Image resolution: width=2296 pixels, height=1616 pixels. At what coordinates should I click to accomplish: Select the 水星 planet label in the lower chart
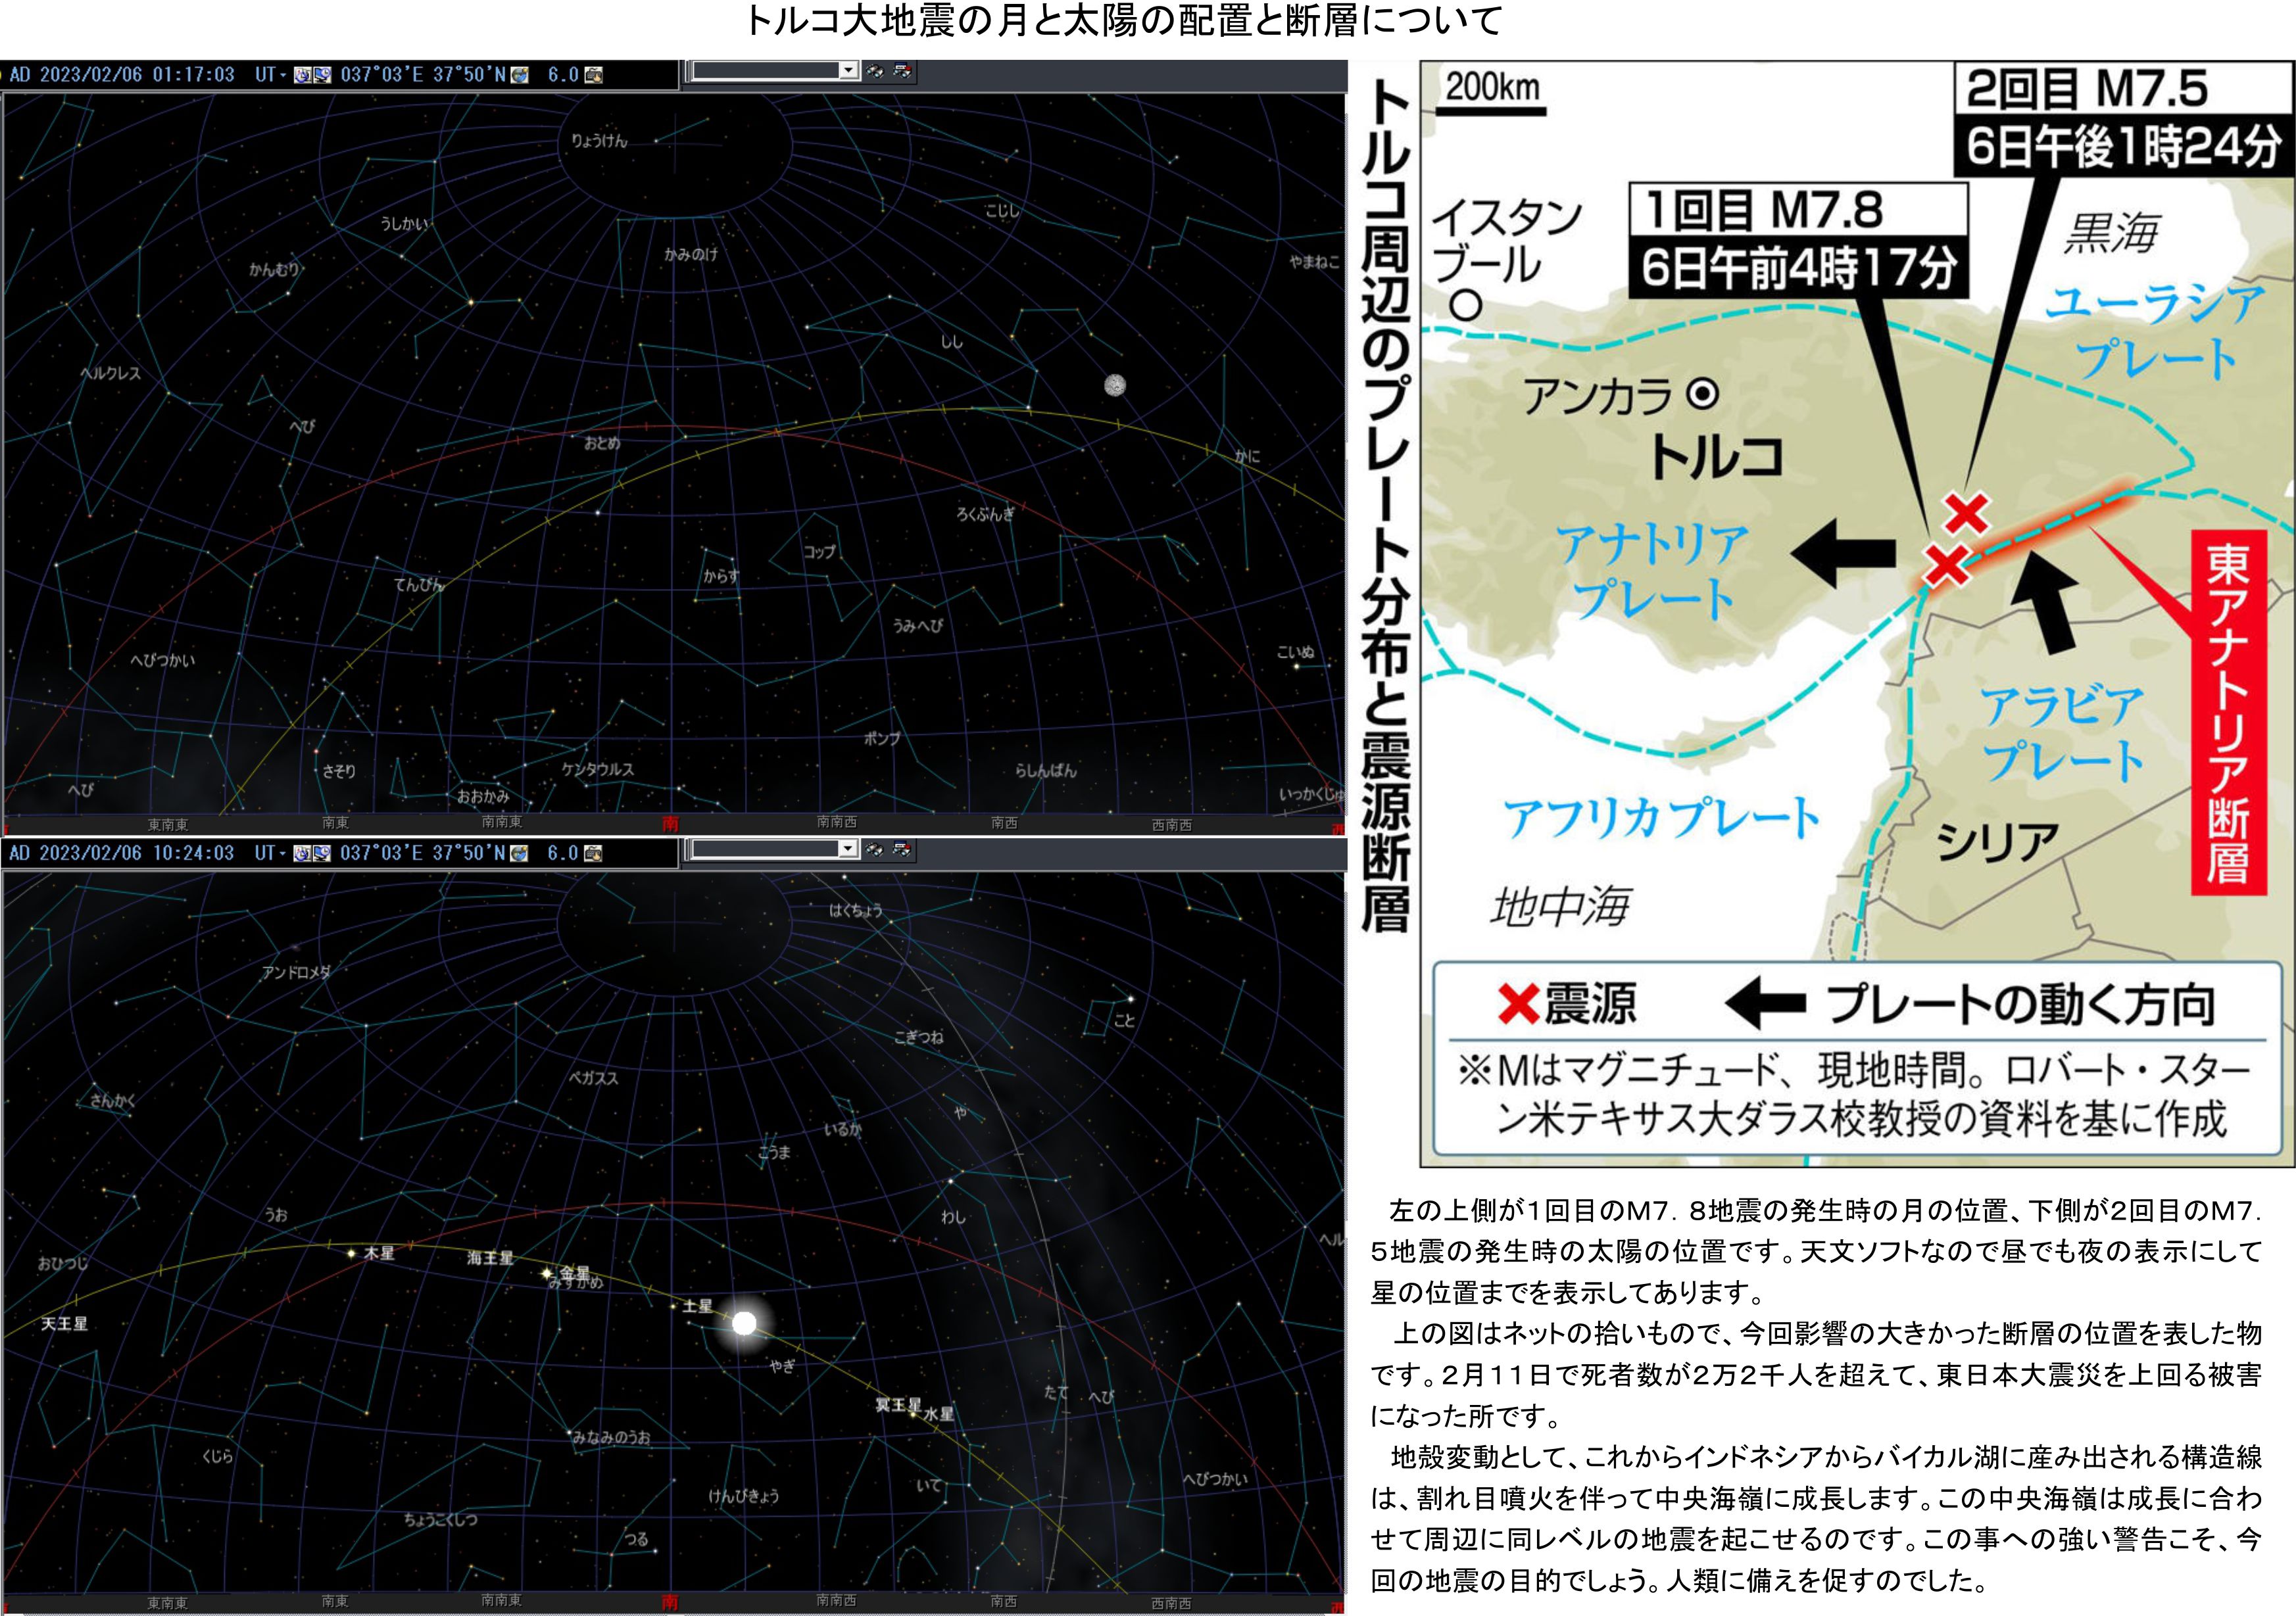pos(939,1414)
